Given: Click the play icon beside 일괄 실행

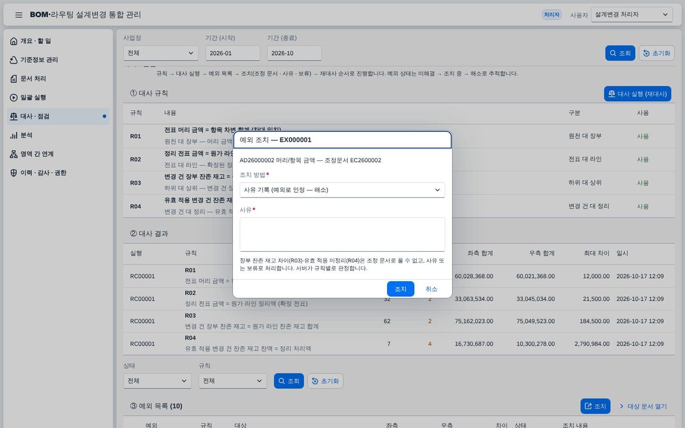Looking at the screenshot, I should click(x=14, y=98).
